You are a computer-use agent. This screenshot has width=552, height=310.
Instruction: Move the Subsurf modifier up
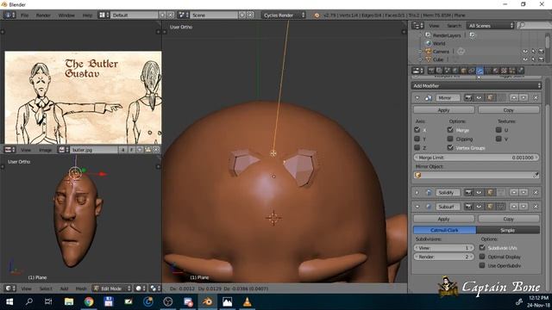pyautogui.click(x=514, y=207)
